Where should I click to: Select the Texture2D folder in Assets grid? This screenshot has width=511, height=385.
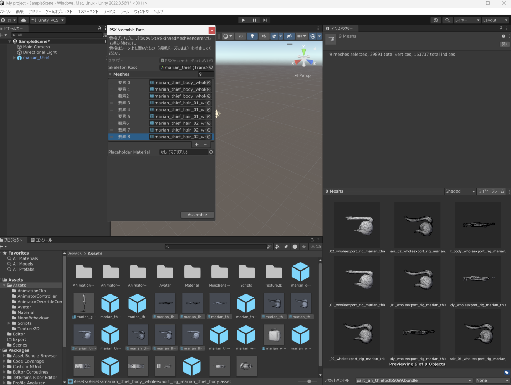[274, 276]
